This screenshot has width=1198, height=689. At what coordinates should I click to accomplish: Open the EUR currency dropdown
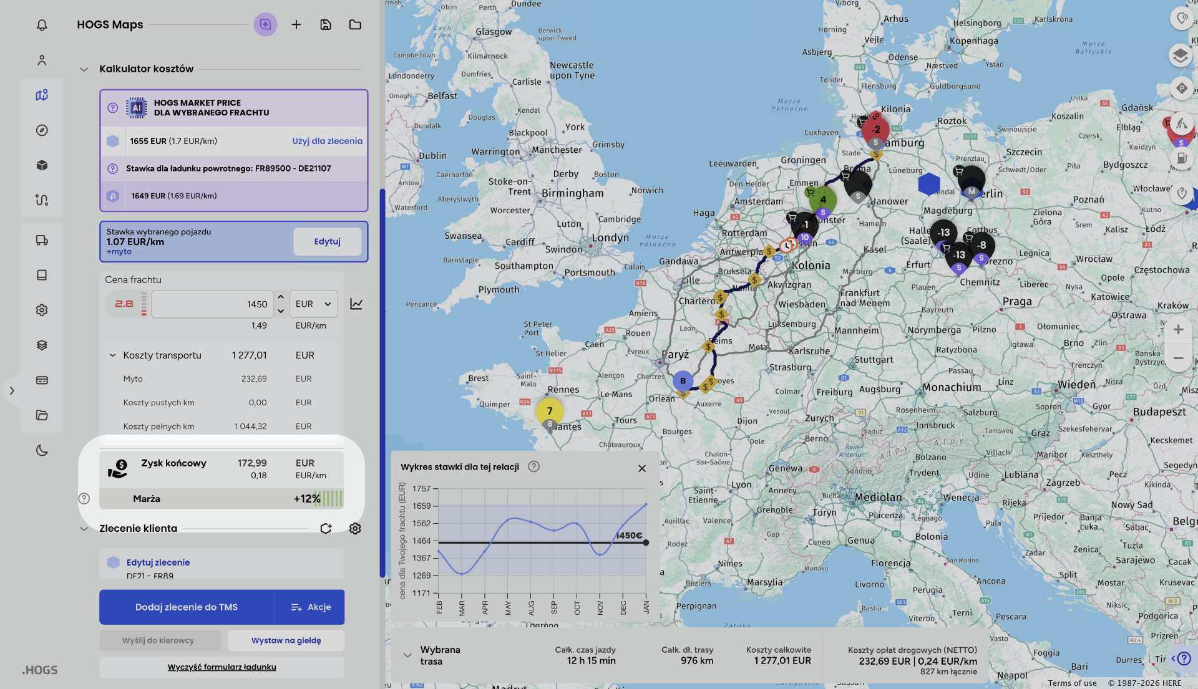313,304
